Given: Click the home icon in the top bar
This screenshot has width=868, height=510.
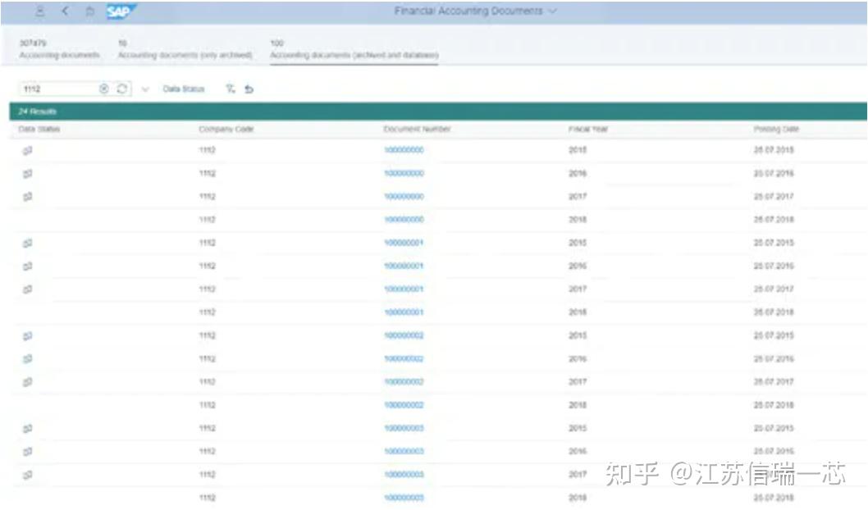Looking at the screenshot, I should [89, 11].
